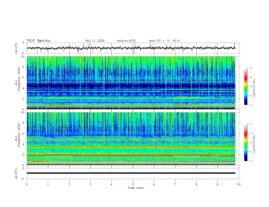Click time axis tick label "4"
269x207 pixels.
(111, 184)
